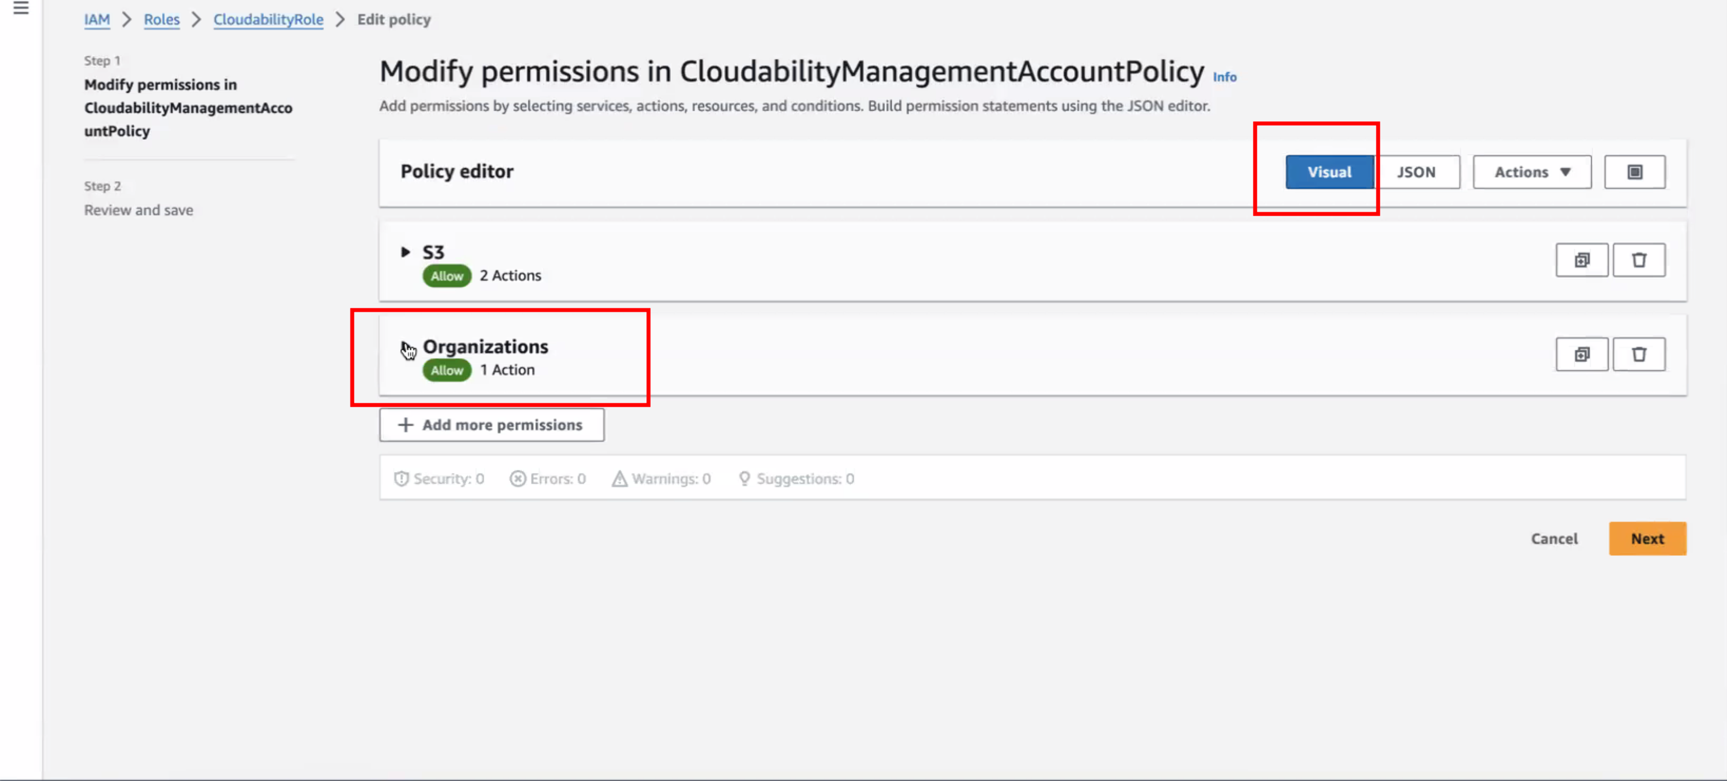Navigate to Roles breadcrumb
This screenshot has height=781, width=1727.
(x=162, y=20)
